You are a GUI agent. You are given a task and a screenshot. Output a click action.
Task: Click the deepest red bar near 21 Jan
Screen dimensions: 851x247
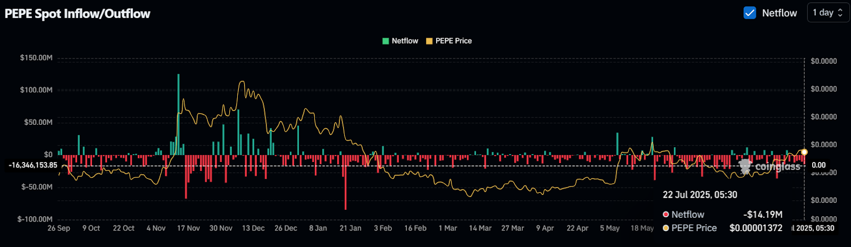pyautogui.click(x=346, y=182)
